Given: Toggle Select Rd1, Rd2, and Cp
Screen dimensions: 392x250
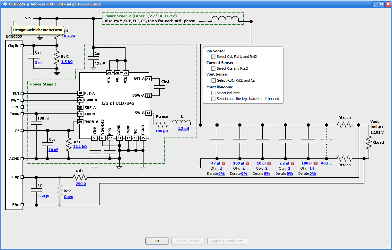Looking at the screenshot, I should pyautogui.click(x=213, y=80).
